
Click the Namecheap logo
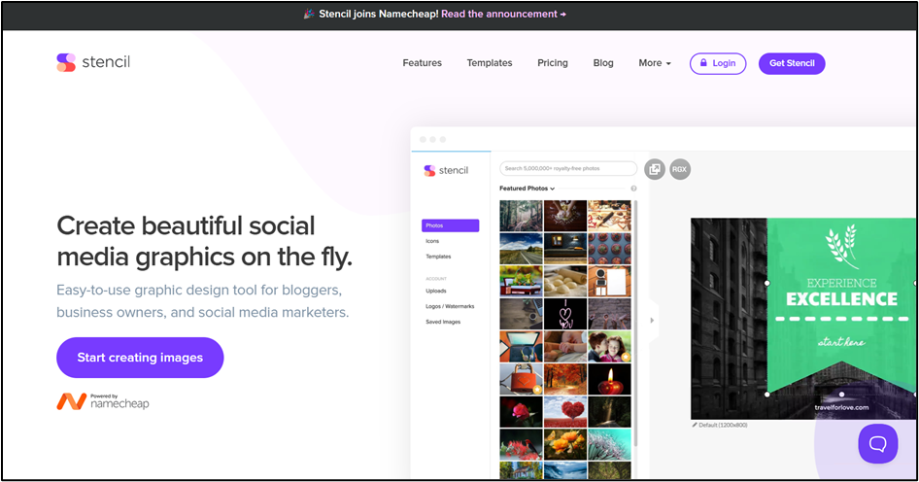[x=103, y=401]
